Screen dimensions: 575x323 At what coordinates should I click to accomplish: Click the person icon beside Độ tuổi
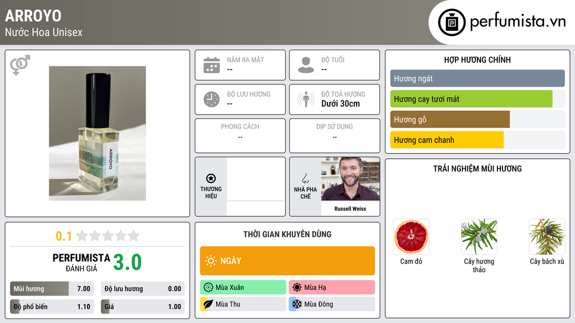tap(306, 65)
